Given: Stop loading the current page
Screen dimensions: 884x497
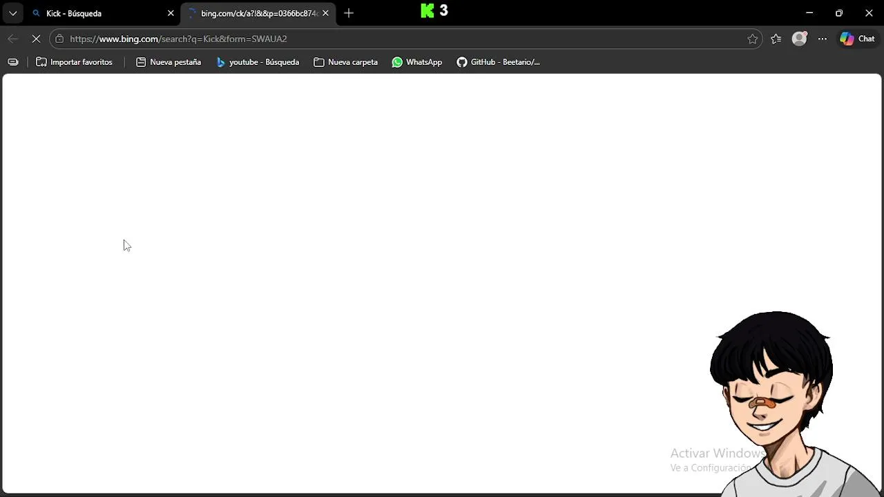Looking at the screenshot, I should (36, 39).
